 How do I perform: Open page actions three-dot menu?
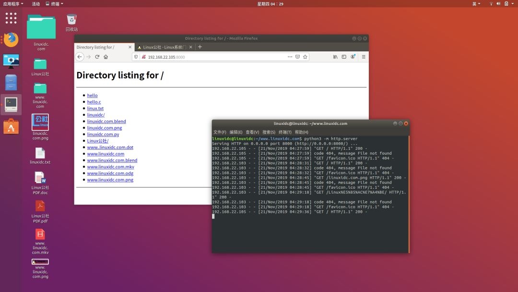click(x=290, y=57)
